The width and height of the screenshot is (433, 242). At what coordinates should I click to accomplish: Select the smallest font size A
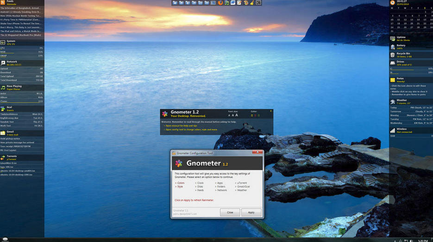[229, 115]
